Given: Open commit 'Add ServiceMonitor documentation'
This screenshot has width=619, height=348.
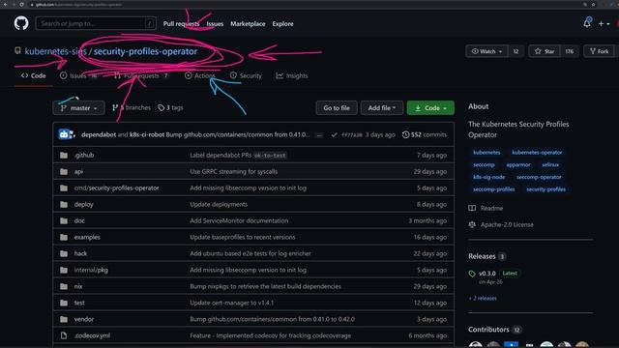Looking at the screenshot, I should (x=239, y=220).
